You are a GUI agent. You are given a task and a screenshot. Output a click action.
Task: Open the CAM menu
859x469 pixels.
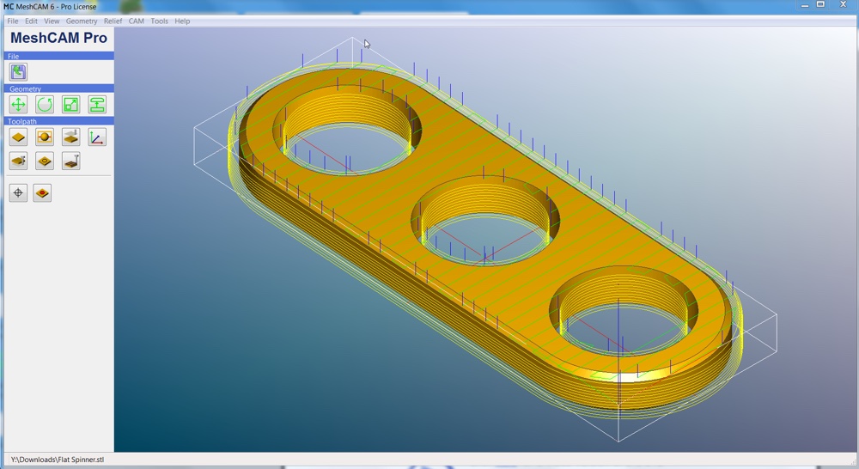(137, 21)
